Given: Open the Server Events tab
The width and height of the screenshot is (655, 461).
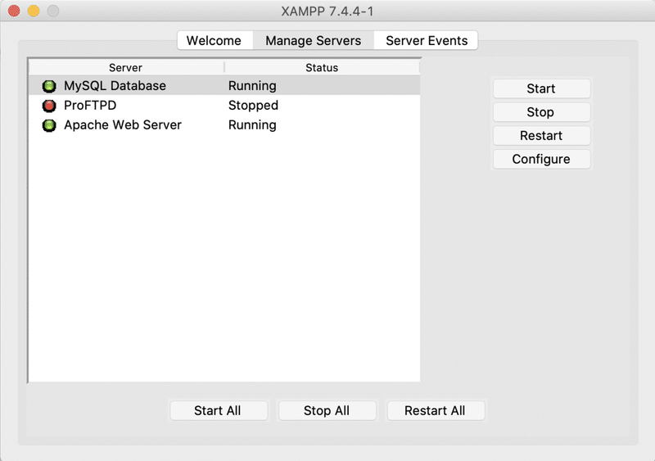Looking at the screenshot, I should 427,41.
